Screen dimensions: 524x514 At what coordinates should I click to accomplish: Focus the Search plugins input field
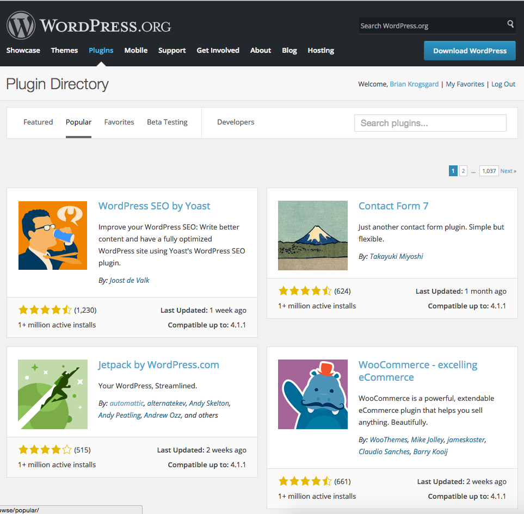click(430, 123)
